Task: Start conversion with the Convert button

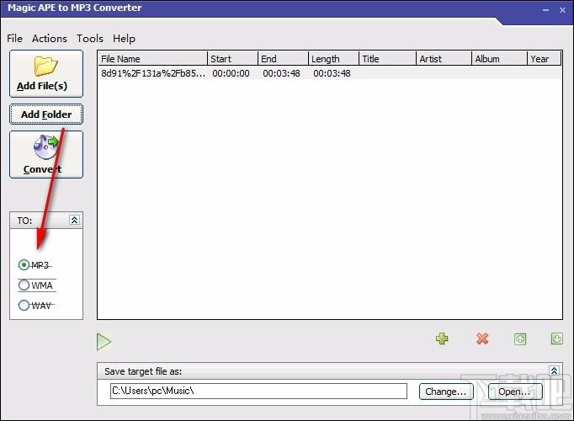Action: [46, 155]
